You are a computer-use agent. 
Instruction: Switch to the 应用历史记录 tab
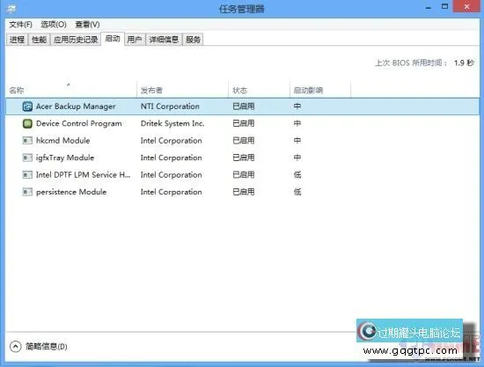pyautogui.click(x=76, y=40)
